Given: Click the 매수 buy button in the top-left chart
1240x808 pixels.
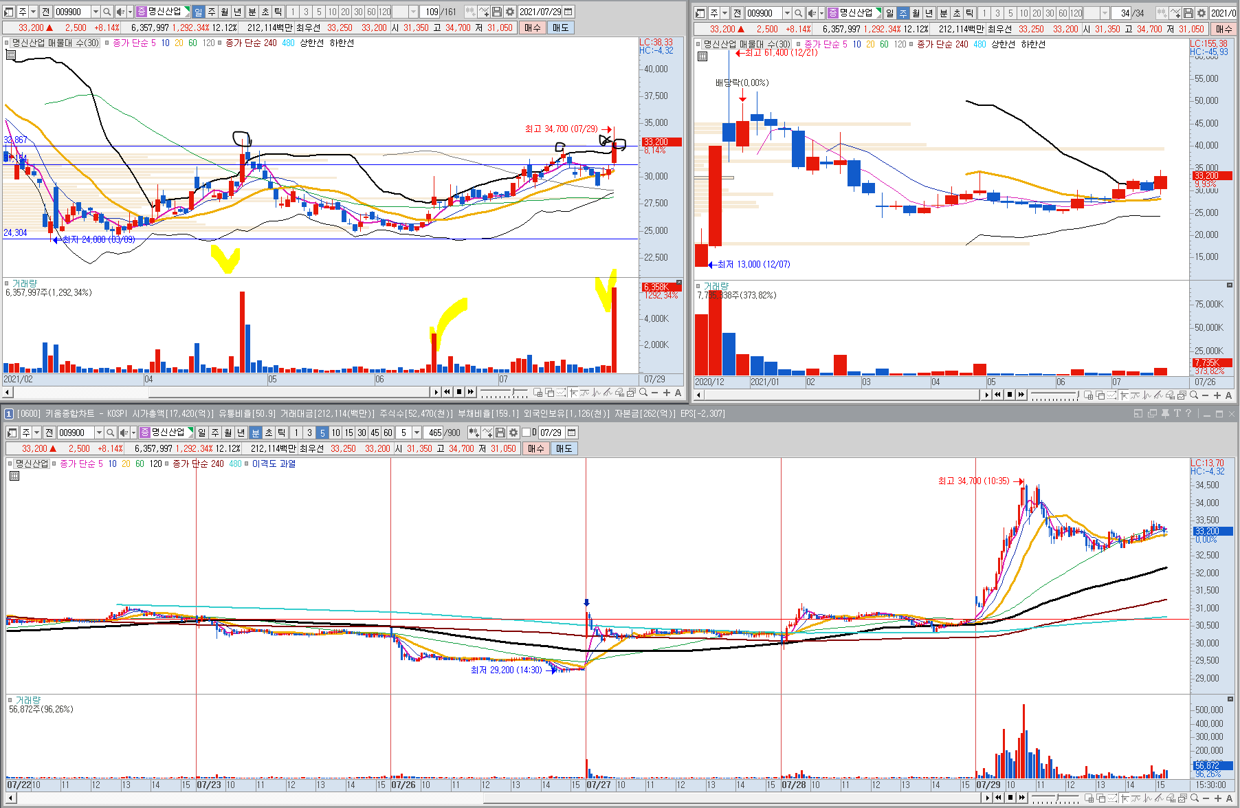Looking at the screenshot, I should click(533, 28).
